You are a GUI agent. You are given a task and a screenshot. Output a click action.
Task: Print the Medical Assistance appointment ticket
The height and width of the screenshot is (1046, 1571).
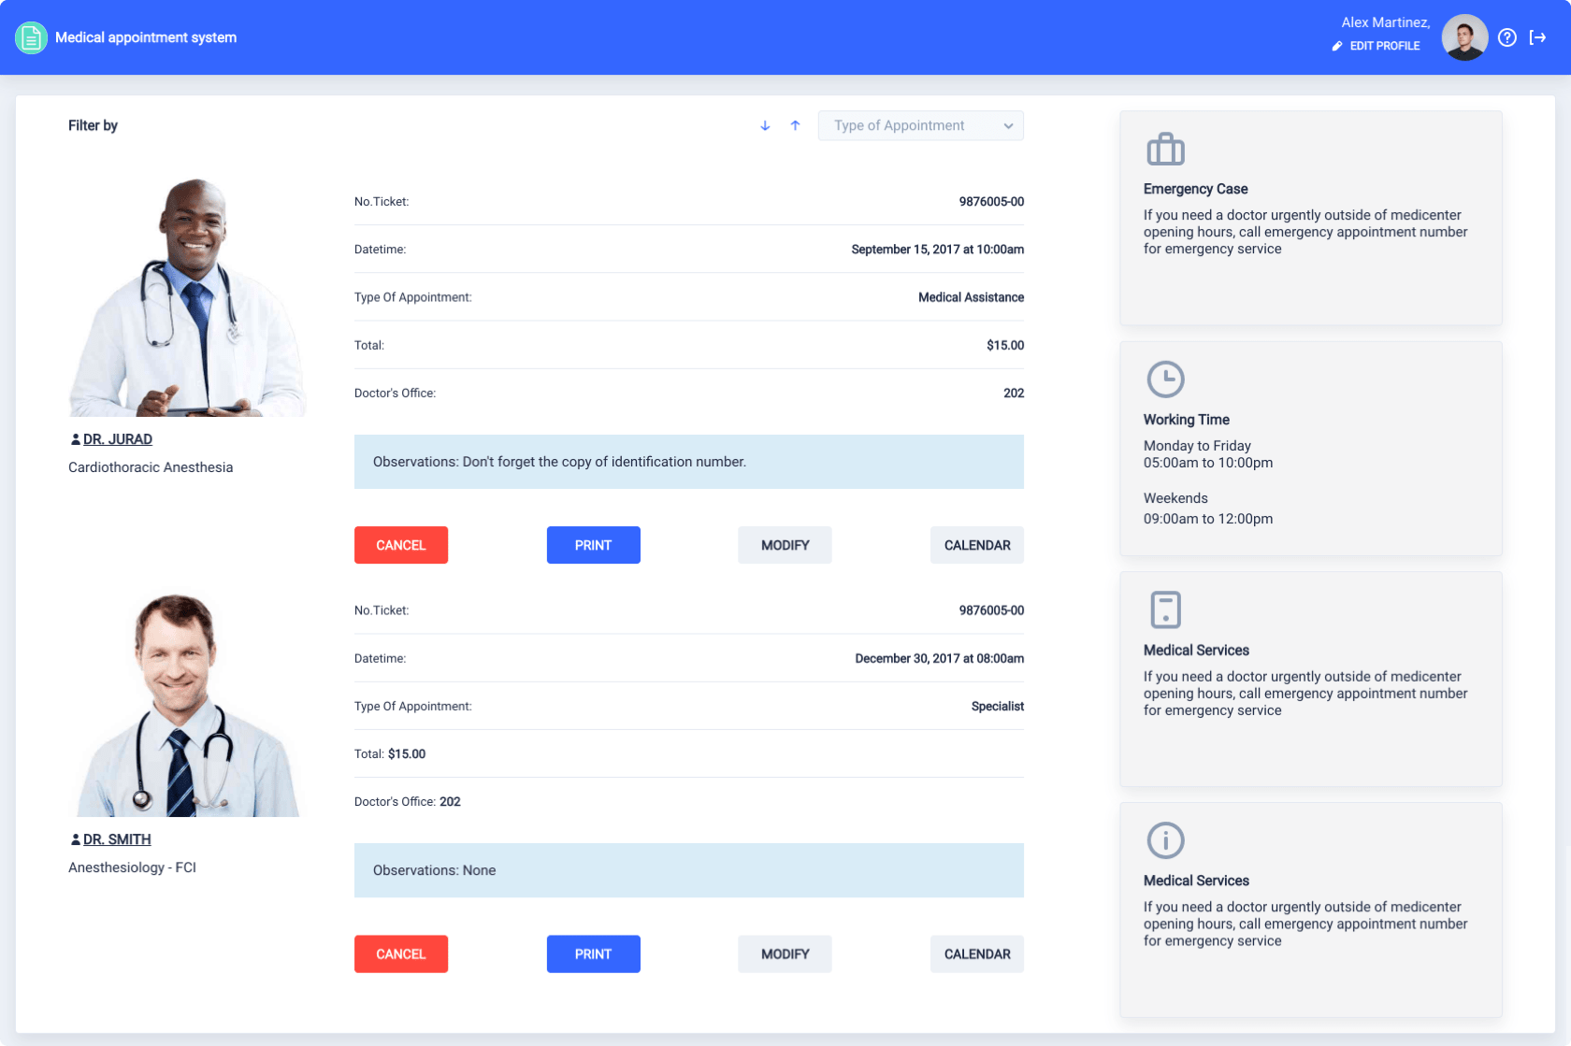[x=593, y=545]
